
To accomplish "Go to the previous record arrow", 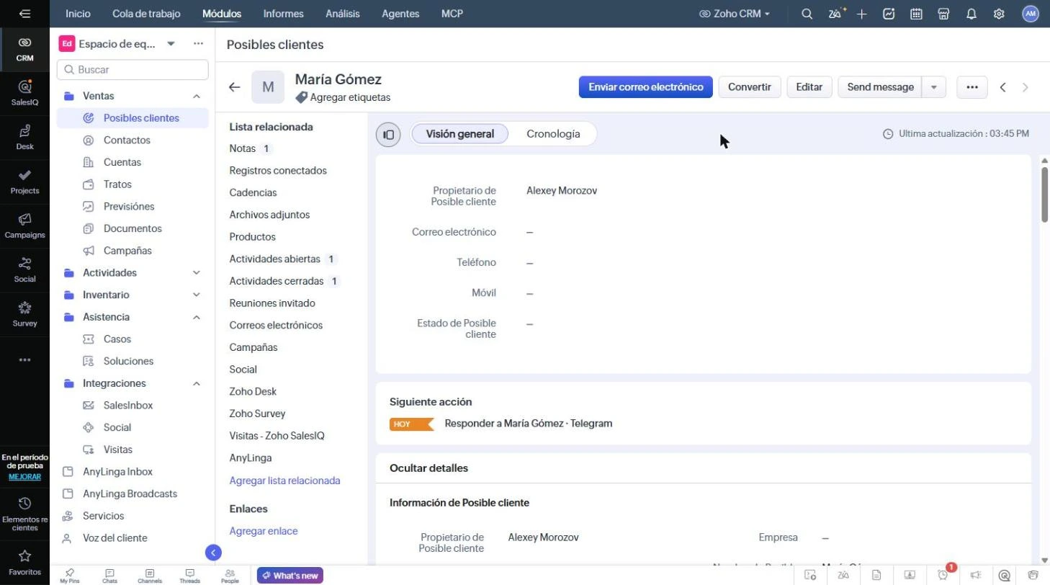I will pos(1002,87).
